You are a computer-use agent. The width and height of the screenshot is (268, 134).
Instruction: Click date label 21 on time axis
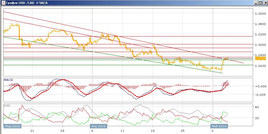(x=32, y=131)
